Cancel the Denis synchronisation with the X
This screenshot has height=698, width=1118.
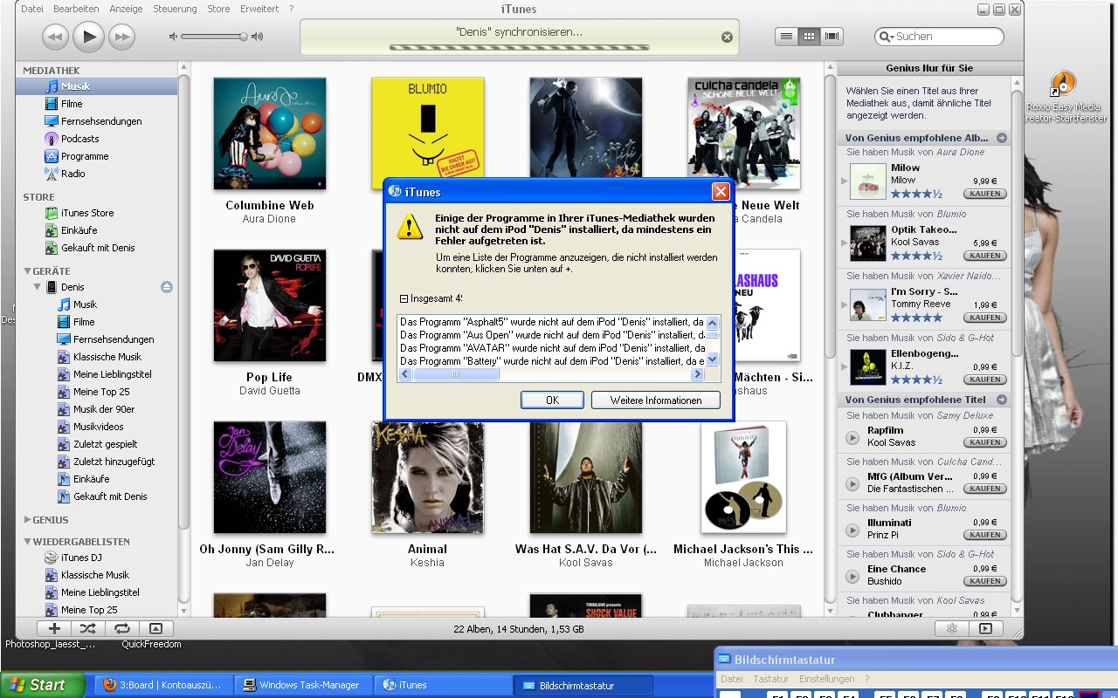click(727, 37)
